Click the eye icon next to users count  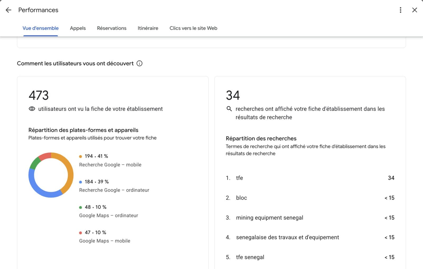tap(32, 109)
